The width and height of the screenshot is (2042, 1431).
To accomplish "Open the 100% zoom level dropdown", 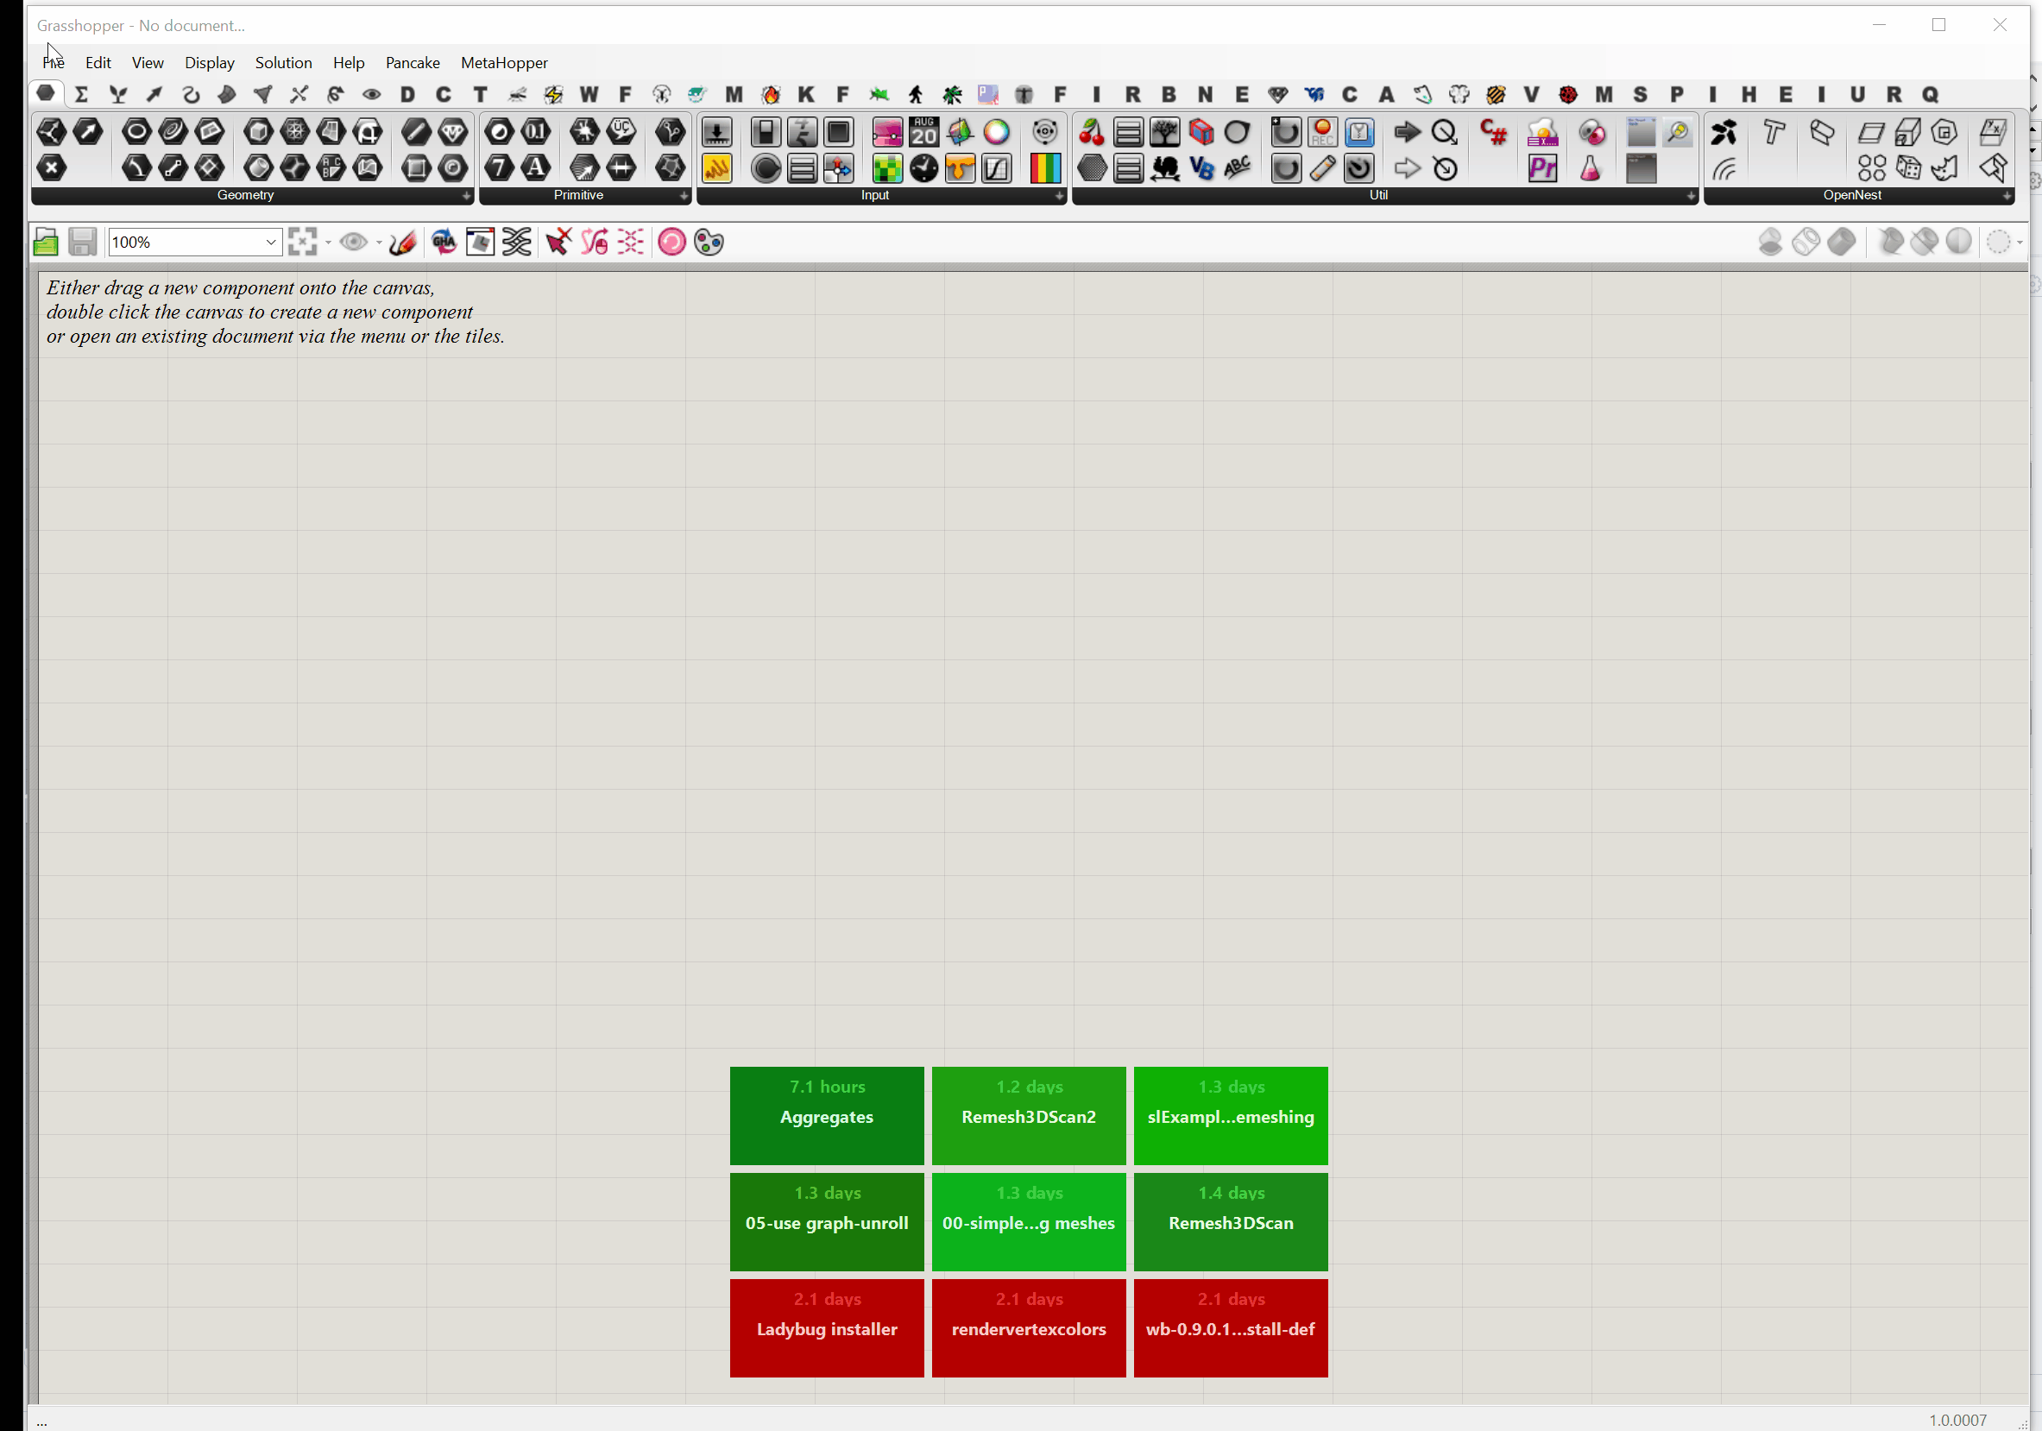I will (270, 242).
